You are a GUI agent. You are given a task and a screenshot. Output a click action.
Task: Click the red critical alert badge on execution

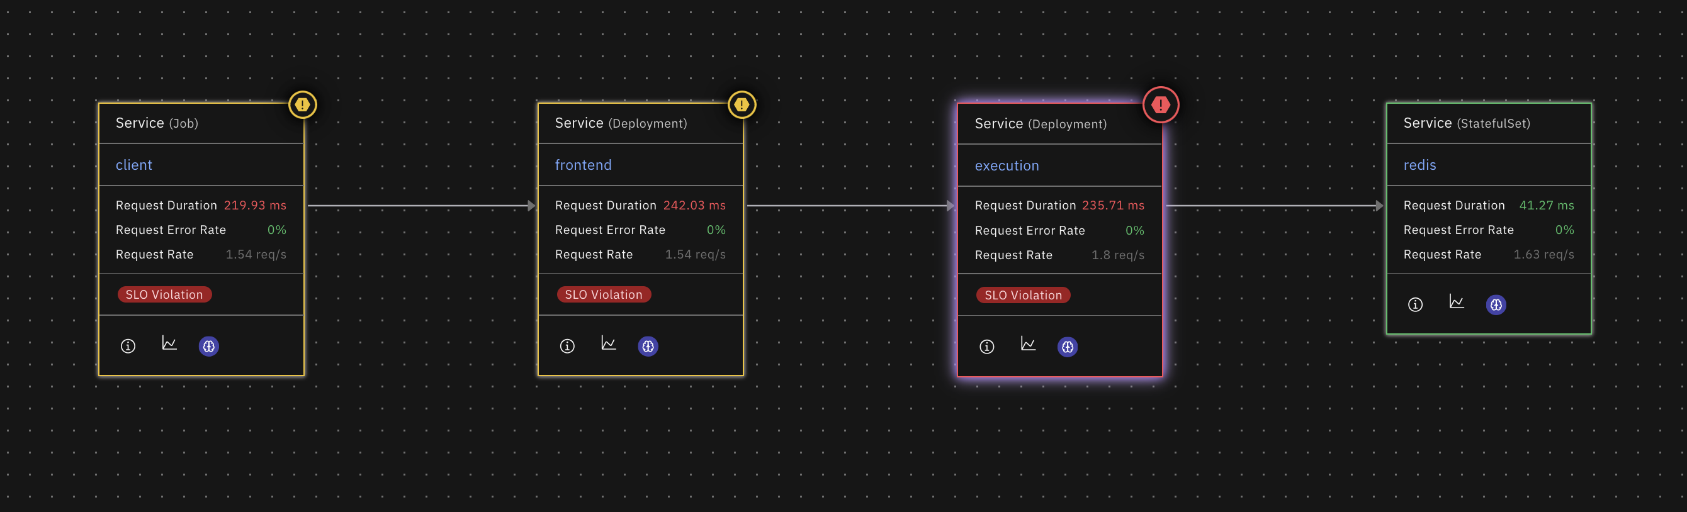(1161, 105)
